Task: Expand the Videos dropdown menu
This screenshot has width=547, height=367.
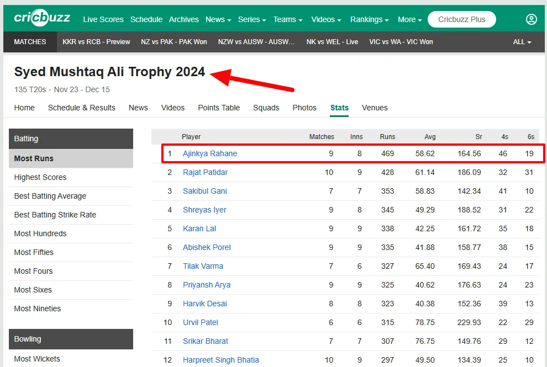Action: (x=326, y=19)
